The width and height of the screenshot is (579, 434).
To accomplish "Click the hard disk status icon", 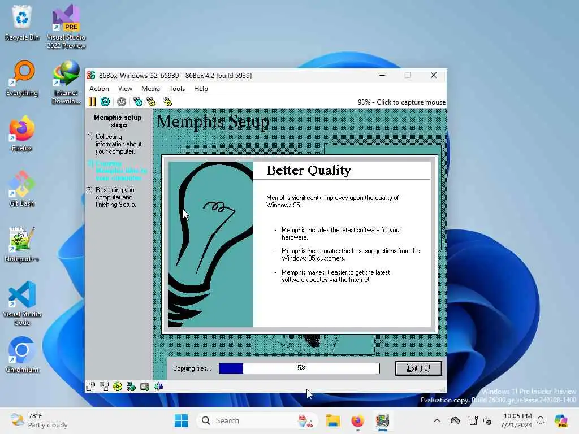I will click(x=145, y=387).
